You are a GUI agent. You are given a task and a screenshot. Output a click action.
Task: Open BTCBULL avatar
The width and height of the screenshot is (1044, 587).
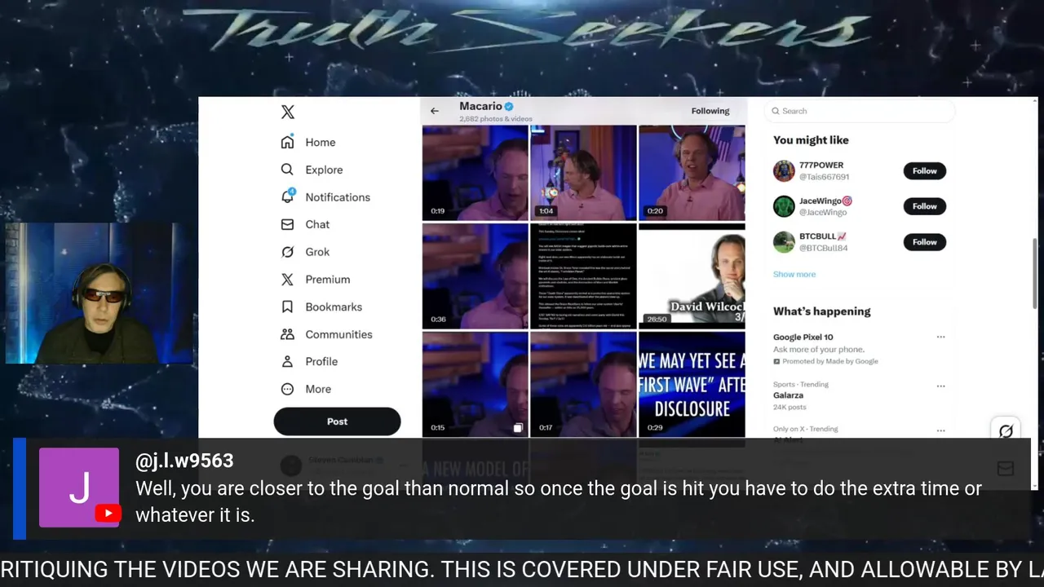tap(784, 242)
